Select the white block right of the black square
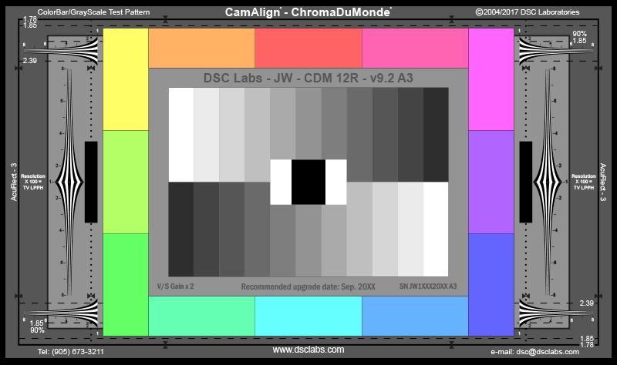This screenshot has height=365, width=617. (x=336, y=182)
